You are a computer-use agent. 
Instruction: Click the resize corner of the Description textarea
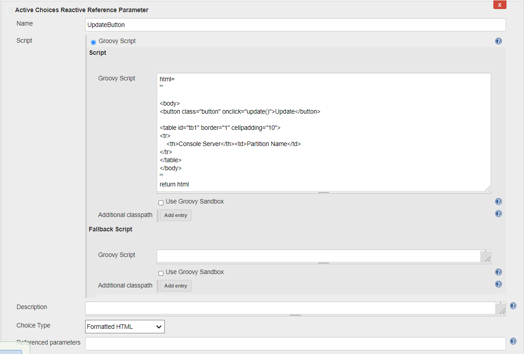[501, 310]
